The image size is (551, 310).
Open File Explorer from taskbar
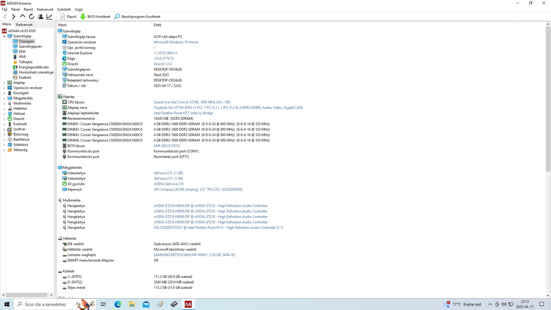pyautogui.click(x=132, y=304)
